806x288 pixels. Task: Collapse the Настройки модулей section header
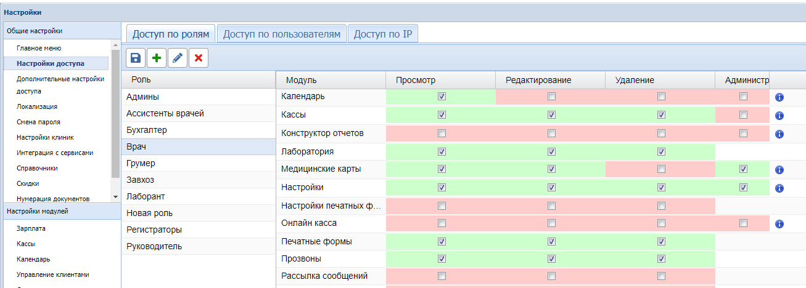pos(60,211)
